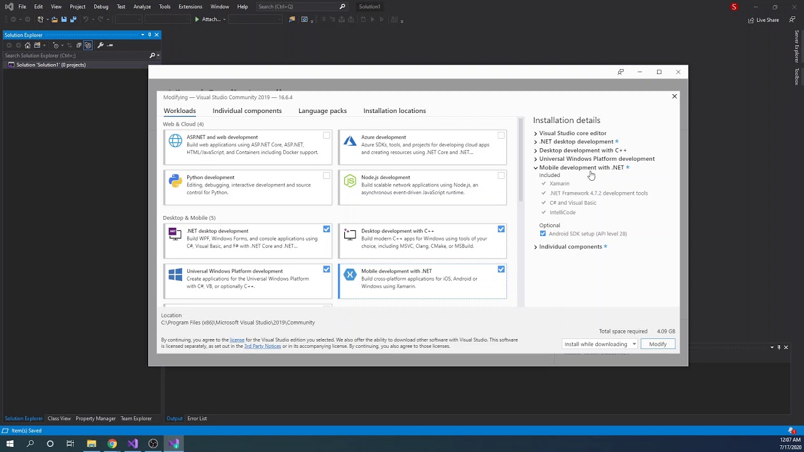804x452 pixels.
Task: Expand Individual components details
Action: click(x=536, y=247)
